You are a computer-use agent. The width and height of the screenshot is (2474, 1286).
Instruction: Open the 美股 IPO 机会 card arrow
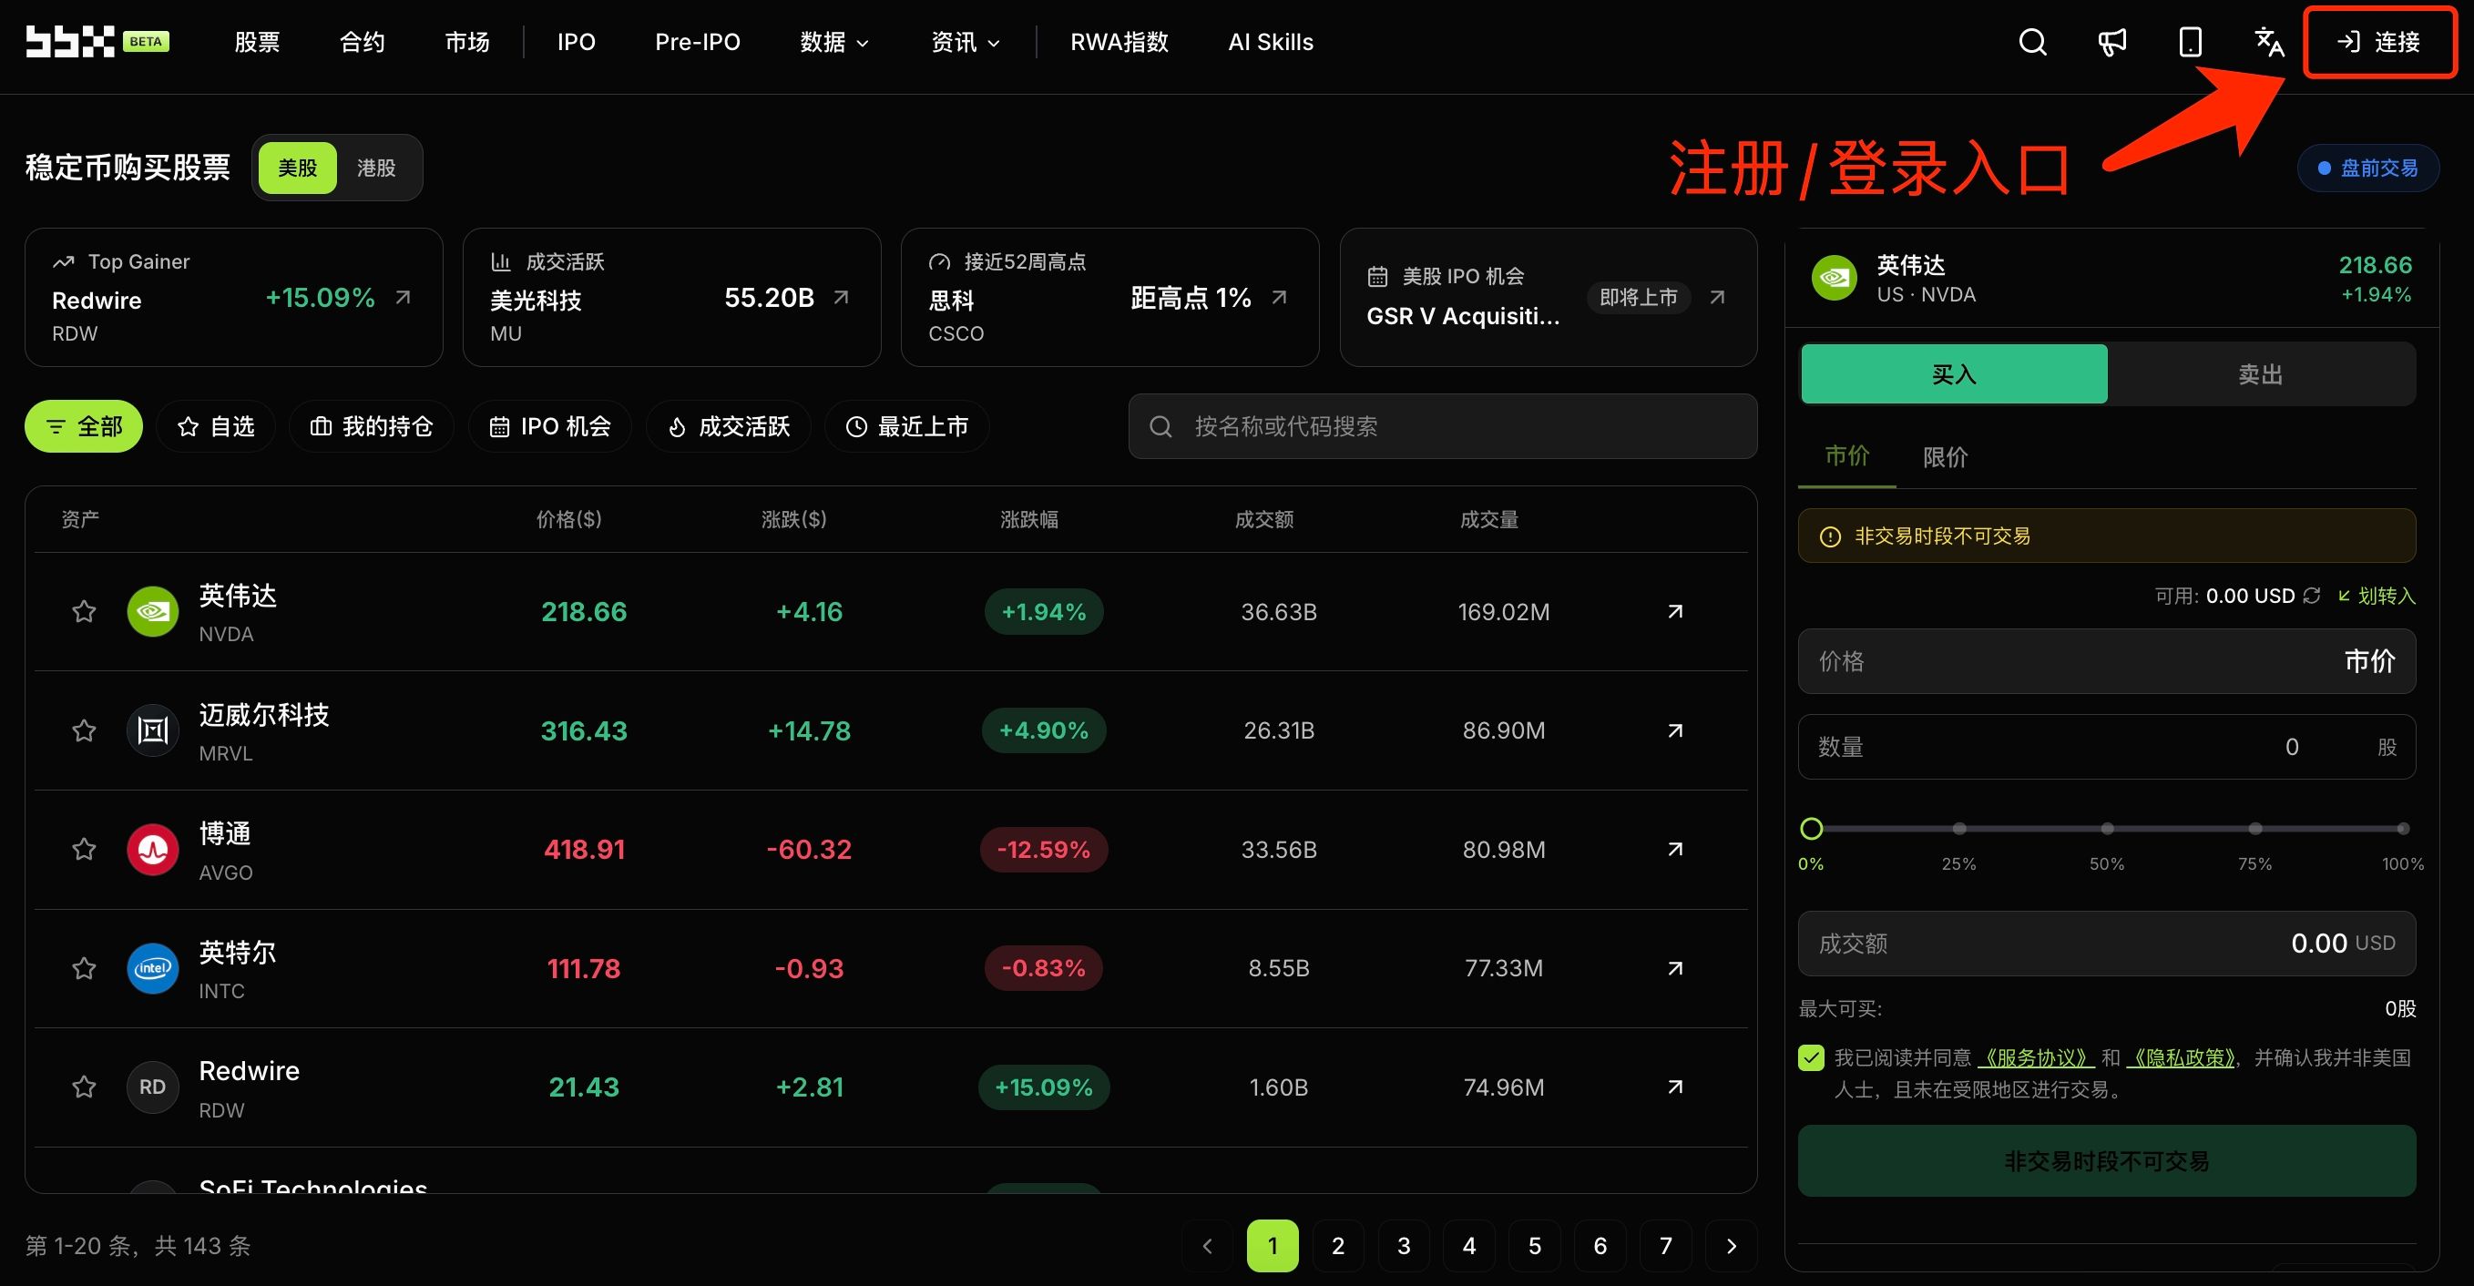(x=1717, y=298)
